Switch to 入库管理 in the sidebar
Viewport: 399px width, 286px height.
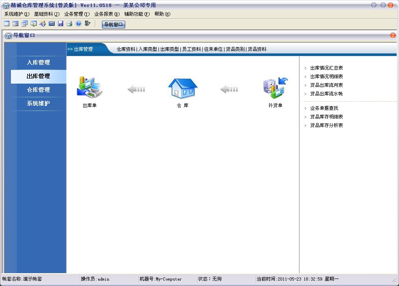(x=39, y=63)
